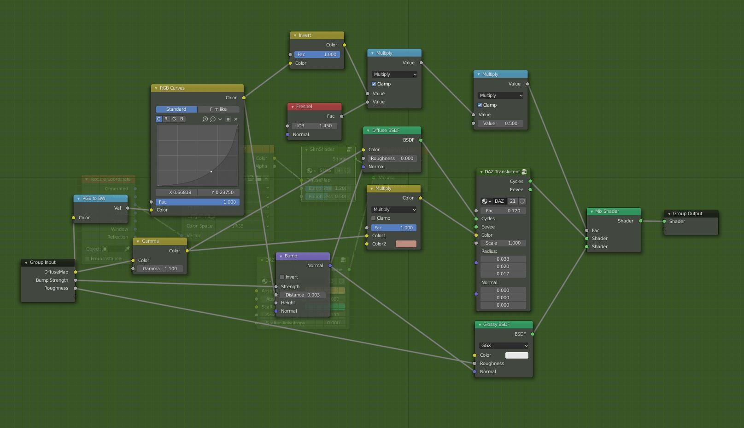744x428 pixels.
Task: Zoom out of the RGB Curves graph
Action: pyautogui.click(x=213, y=119)
